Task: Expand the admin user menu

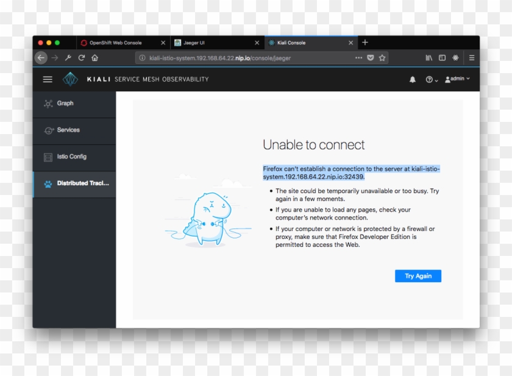Action: pos(457,79)
